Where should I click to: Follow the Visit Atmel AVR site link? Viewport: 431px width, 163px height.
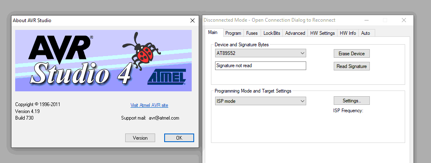tap(149, 105)
